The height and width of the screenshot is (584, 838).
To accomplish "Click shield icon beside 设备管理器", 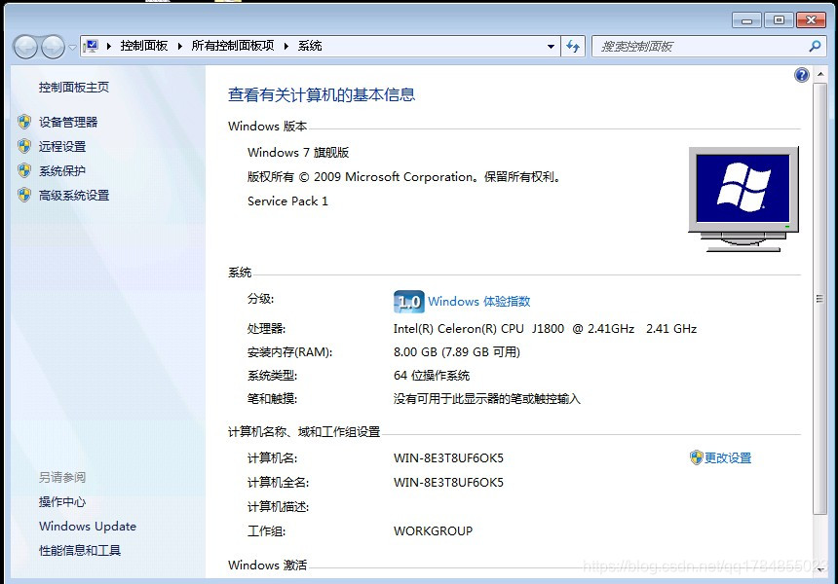I will [x=24, y=122].
